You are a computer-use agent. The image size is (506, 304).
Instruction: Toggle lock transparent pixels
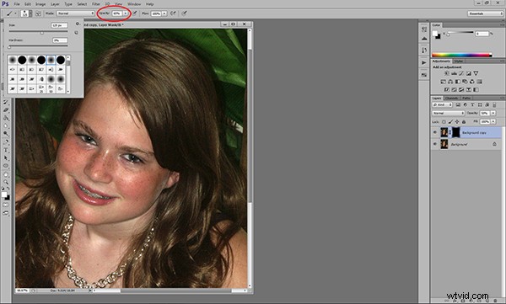(444, 121)
